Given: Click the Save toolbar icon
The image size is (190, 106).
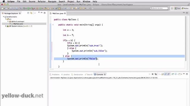Looking at the screenshot, I should pos(11,8).
